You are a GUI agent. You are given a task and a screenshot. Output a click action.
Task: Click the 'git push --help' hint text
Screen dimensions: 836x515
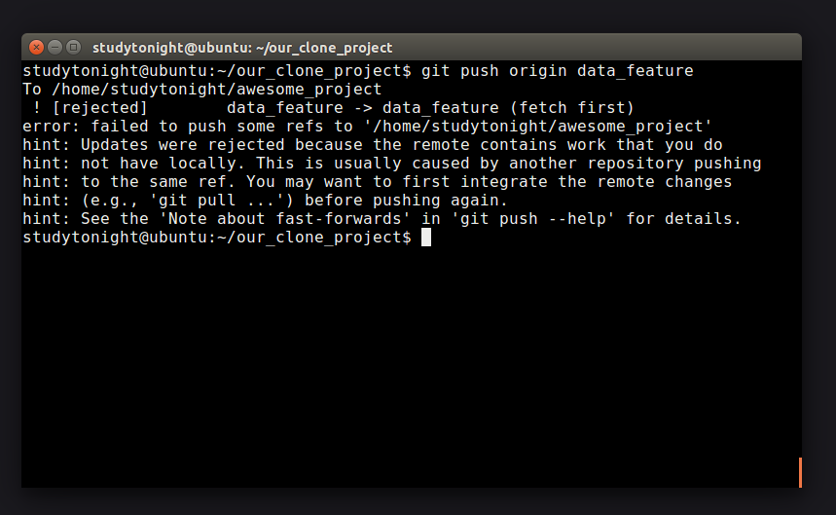coord(532,219)
